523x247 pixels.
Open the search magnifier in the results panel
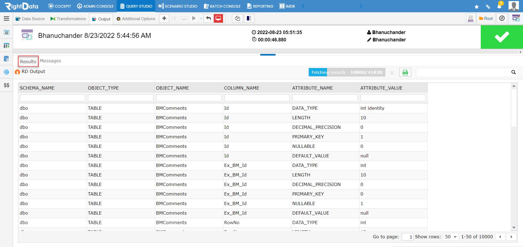513,72
